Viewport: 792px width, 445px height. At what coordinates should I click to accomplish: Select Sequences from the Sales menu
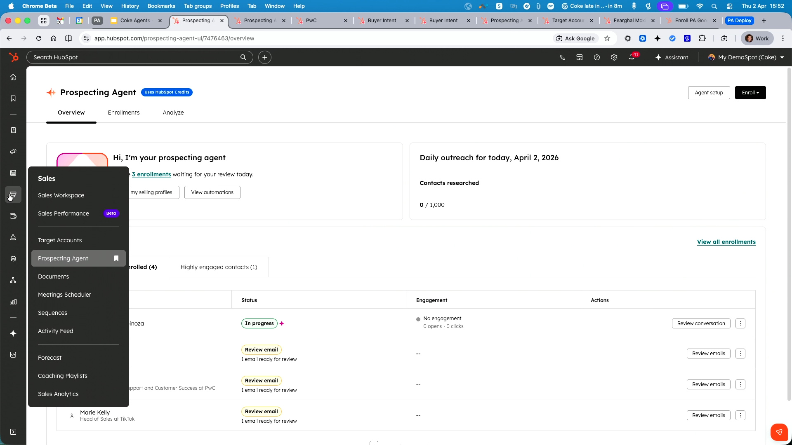click(x=52, y=313)
